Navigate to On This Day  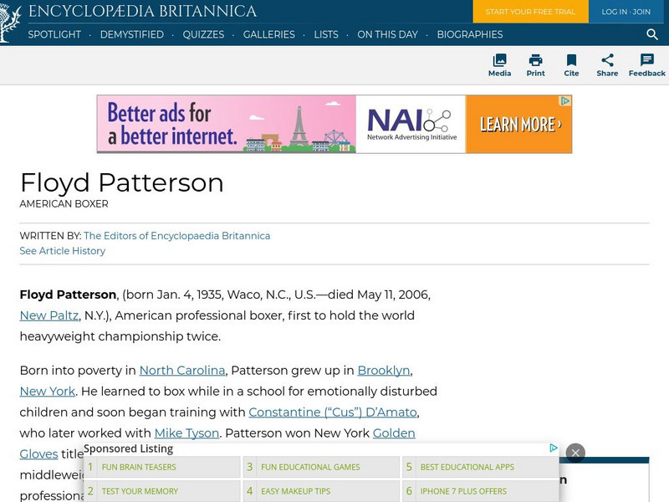(388, 35)
